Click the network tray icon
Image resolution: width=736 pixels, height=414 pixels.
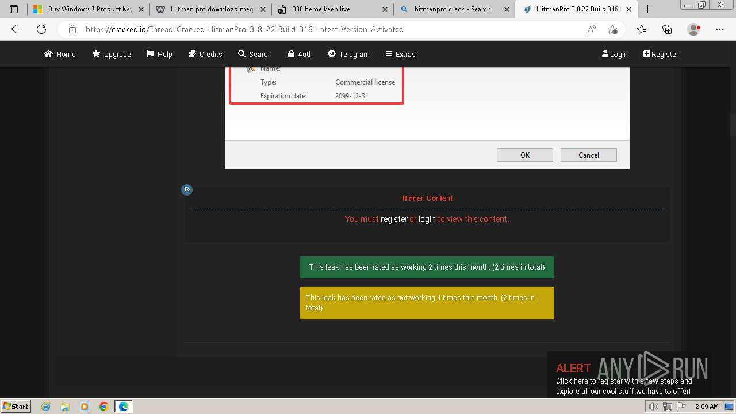667,407
